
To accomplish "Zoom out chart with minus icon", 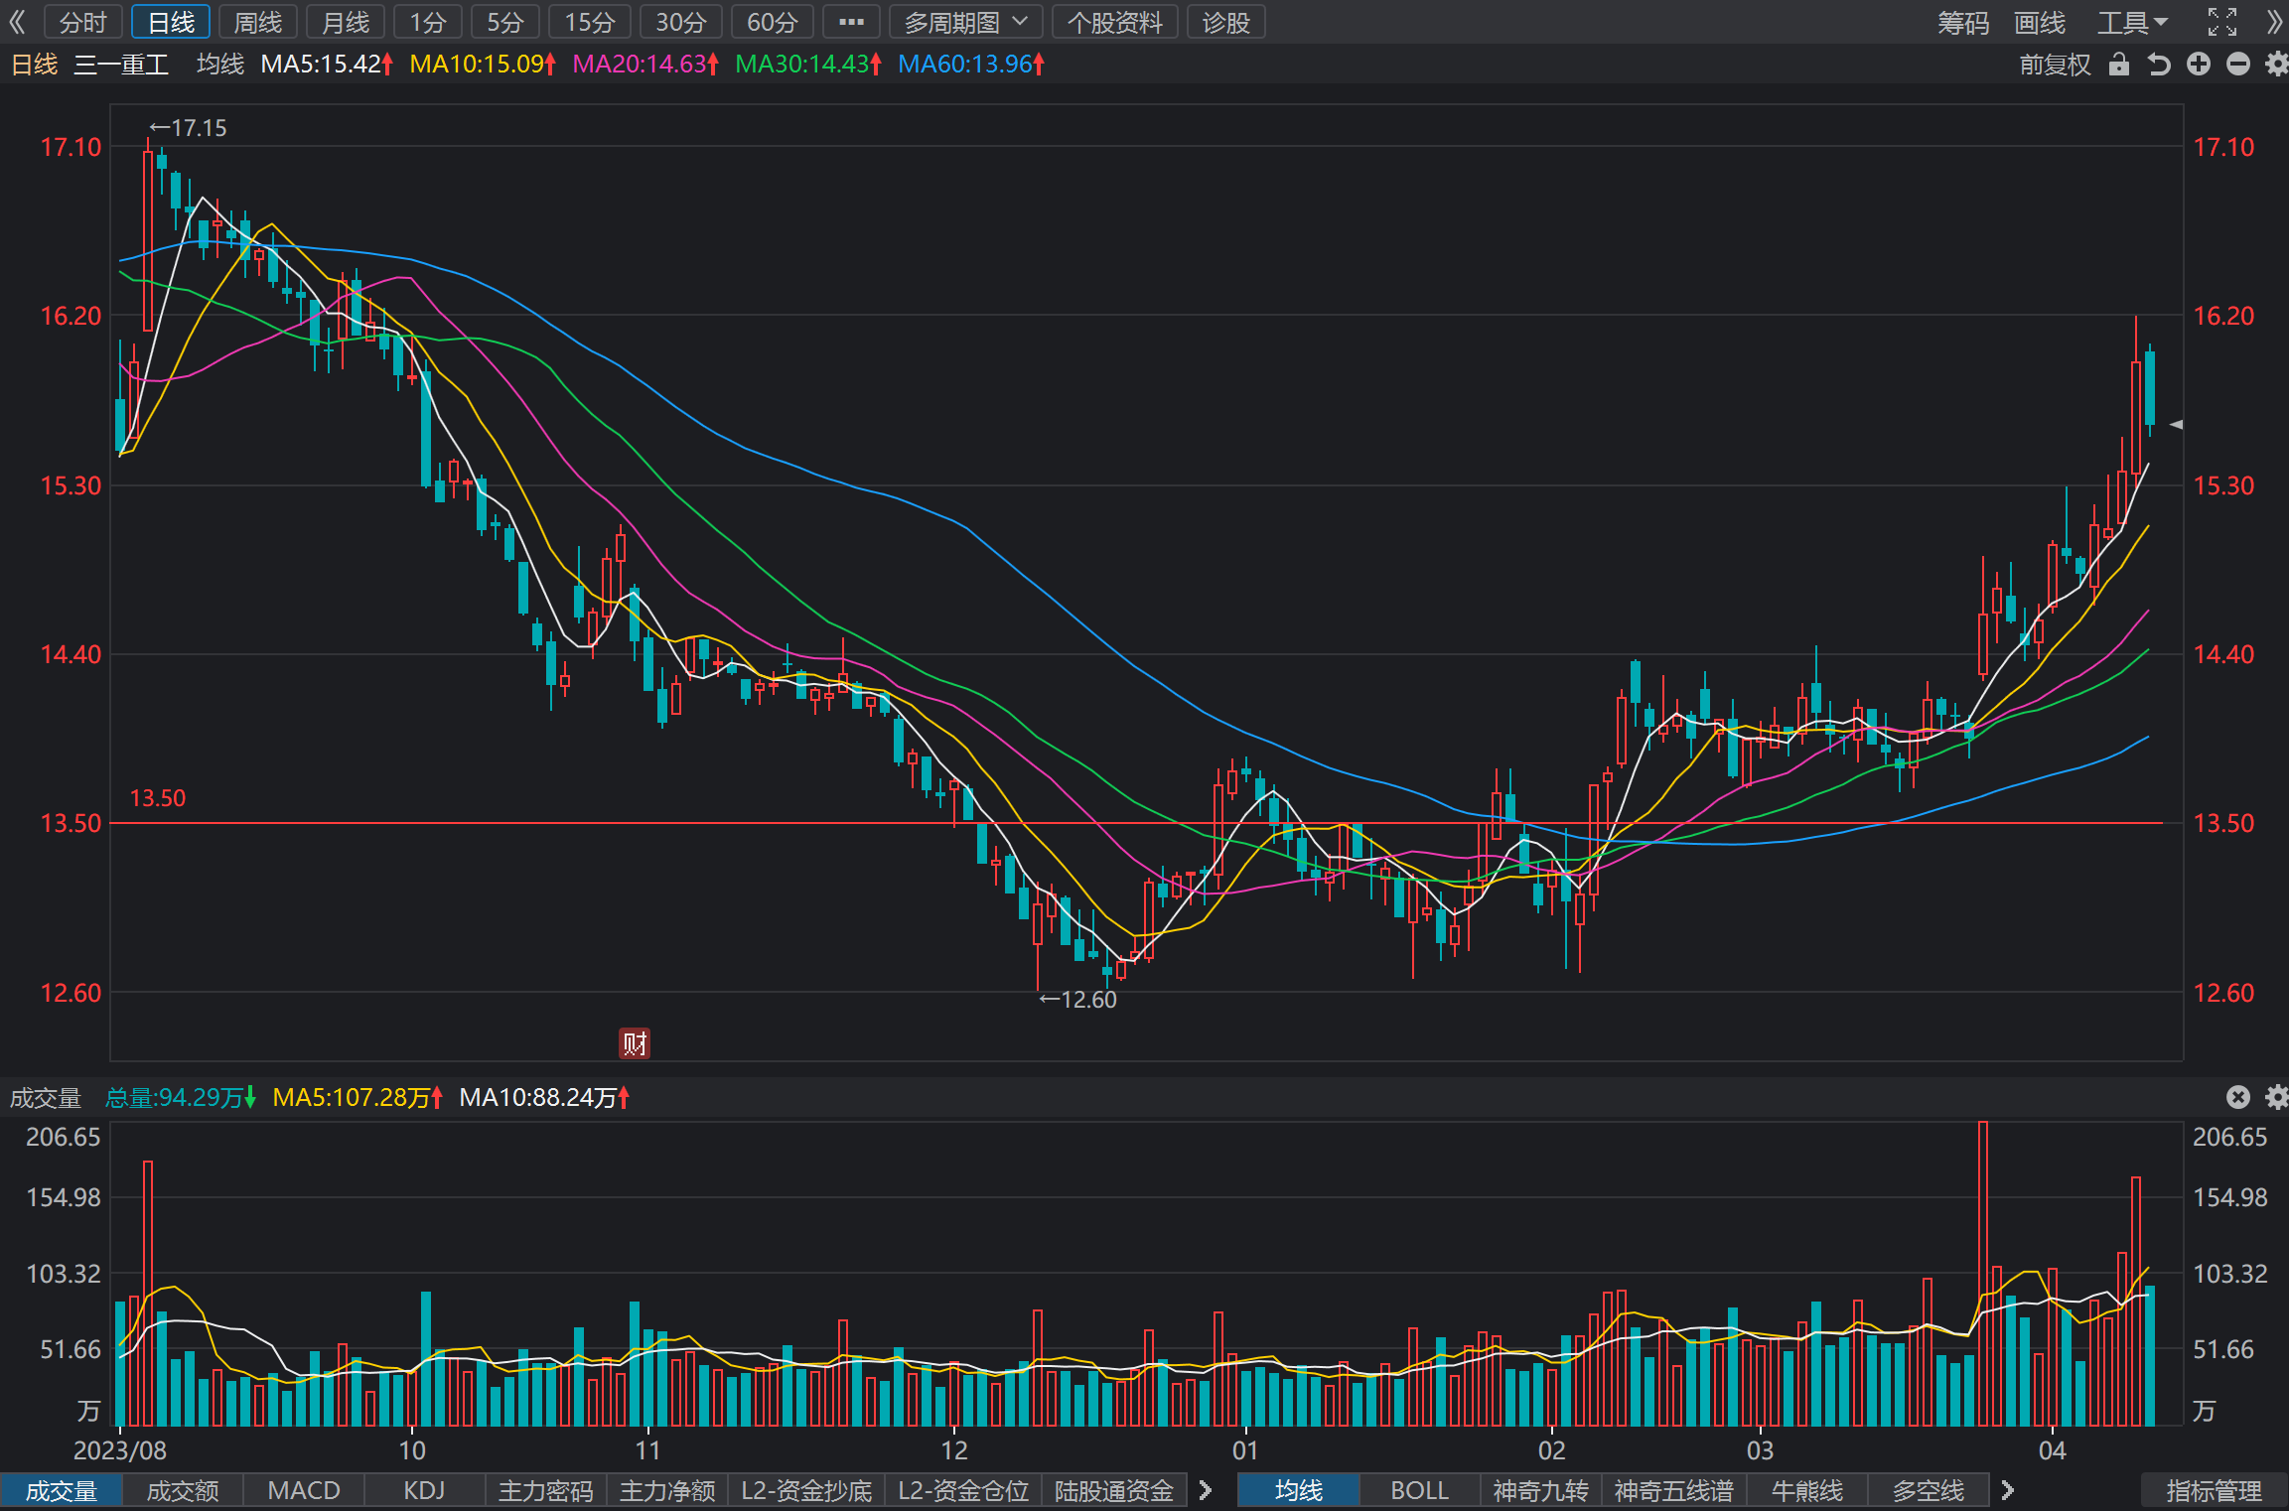I will coord(2237,65).
